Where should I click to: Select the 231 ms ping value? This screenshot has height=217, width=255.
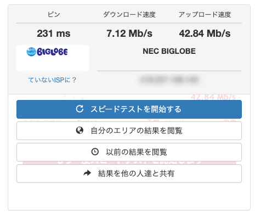[54, 34]
